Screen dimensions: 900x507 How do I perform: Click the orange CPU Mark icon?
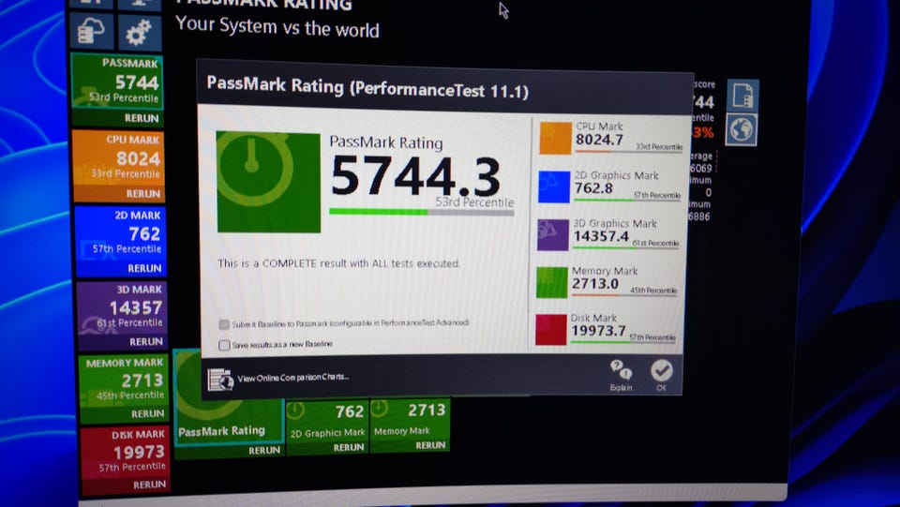pyautogui.click(x=556, y=138)
